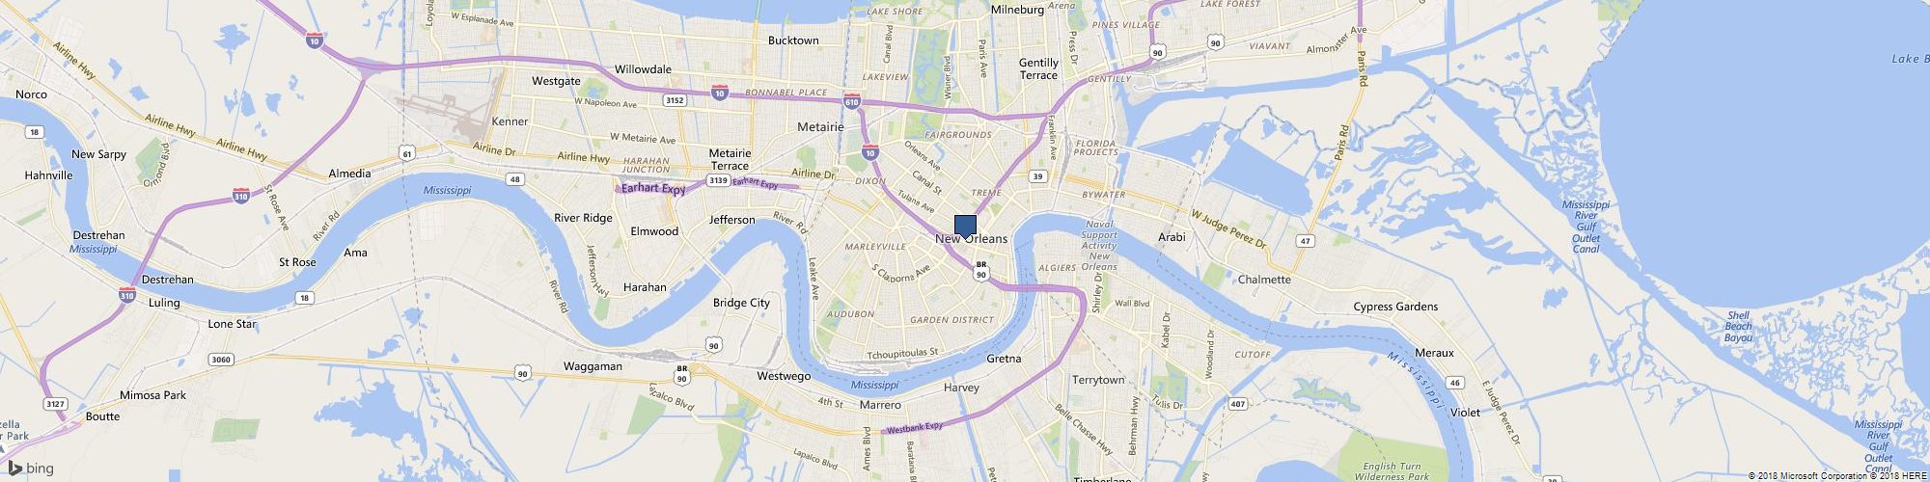Click the Bing logo
This screenshot has width=1930, height=482.
[30, 469]
